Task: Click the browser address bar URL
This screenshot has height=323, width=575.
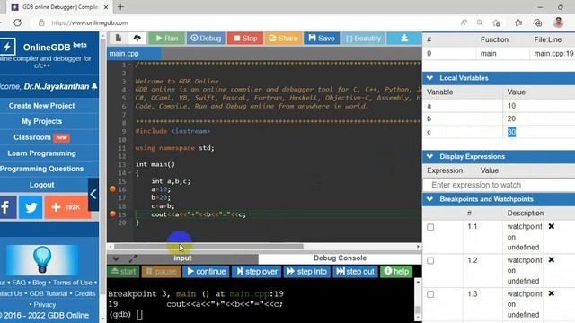Action: [x=90, y=22]
